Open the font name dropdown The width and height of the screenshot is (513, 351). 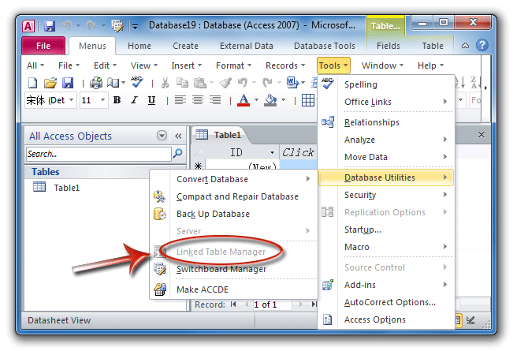72,99
